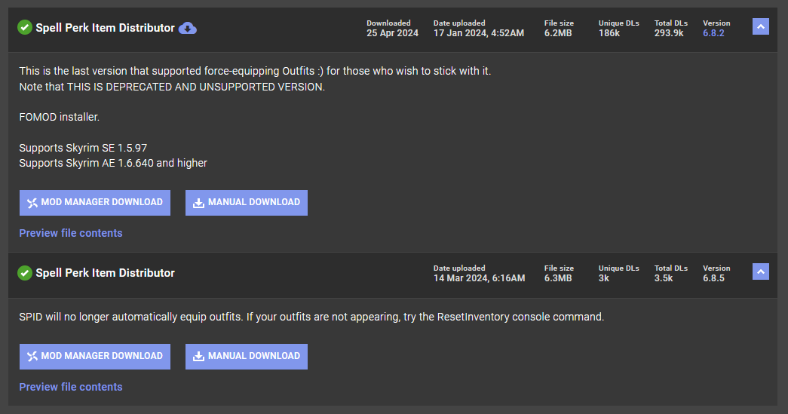Open Preview file contents for the 6.8.2 file
This screenshot has width=788, height=414.
71,233
